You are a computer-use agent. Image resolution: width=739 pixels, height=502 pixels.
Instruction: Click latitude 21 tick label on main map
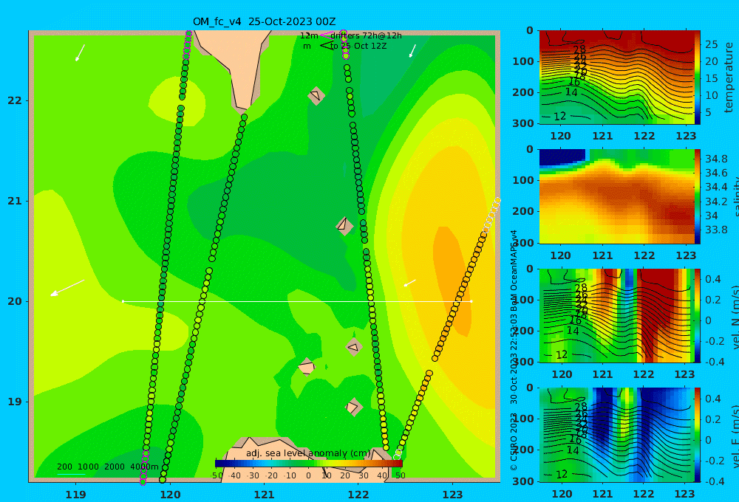tap(15, 201)
